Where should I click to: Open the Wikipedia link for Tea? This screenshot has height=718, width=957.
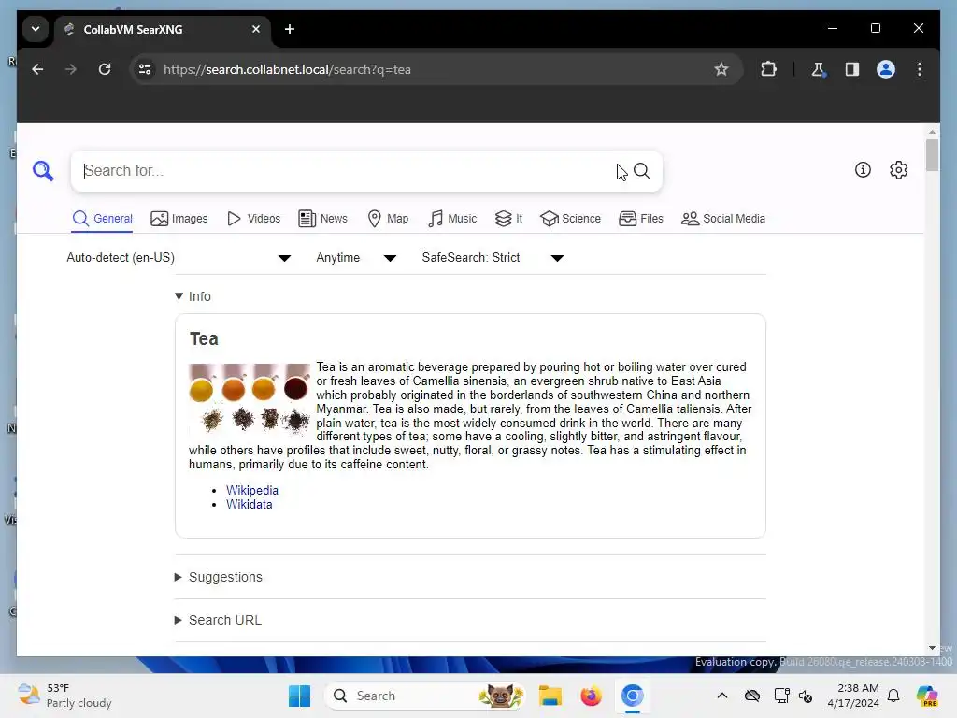coord(252,490)
